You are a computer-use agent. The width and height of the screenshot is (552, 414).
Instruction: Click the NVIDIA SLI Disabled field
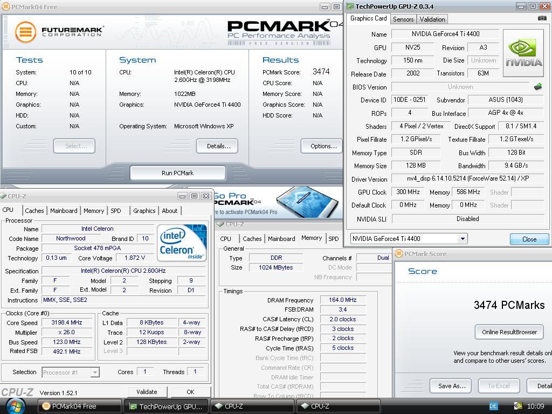tap(467, 219)
